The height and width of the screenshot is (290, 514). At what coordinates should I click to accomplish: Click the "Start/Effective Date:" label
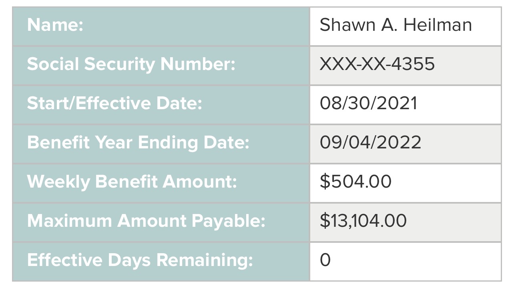[x=114, y=104]
